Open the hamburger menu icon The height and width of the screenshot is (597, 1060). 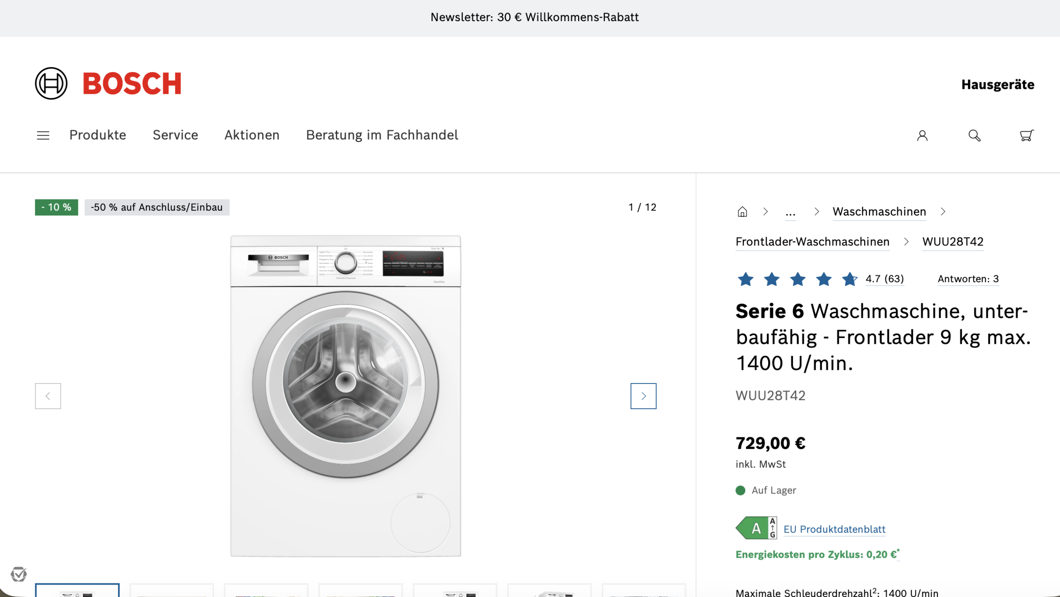(x=43, y=135)
